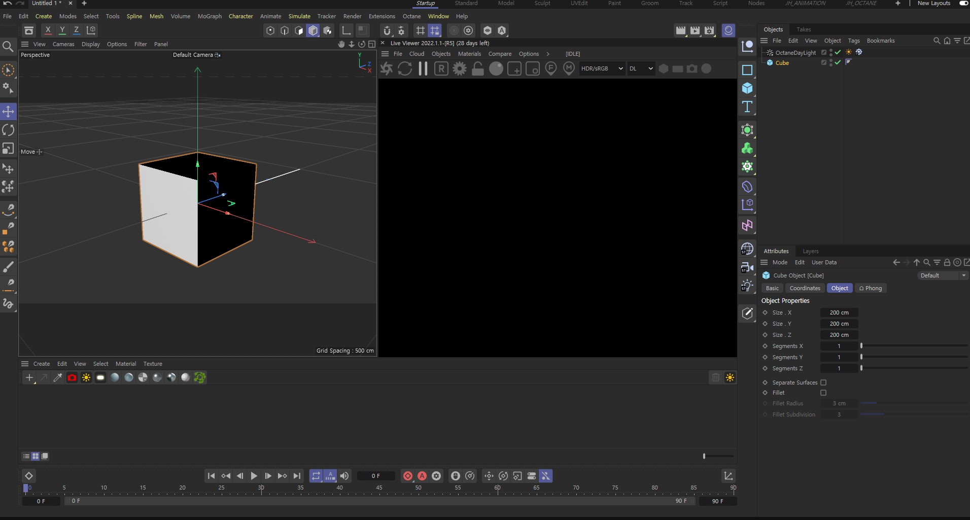Toggle timeline sound speaker icon
The image size is (970, 520).
point(344,476)
